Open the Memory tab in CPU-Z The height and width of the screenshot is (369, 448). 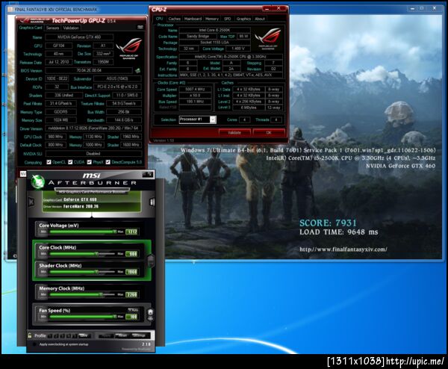212,19
